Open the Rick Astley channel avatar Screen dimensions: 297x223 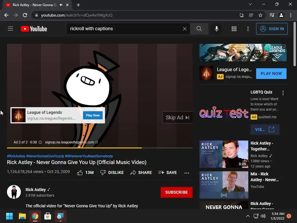(x=14, y=192)
